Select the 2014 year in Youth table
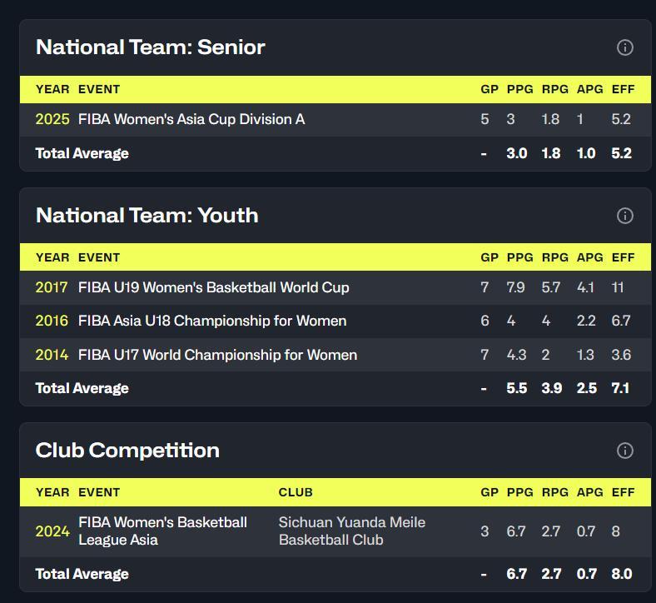Screen dimensions: 656x603 coord(52,355)
